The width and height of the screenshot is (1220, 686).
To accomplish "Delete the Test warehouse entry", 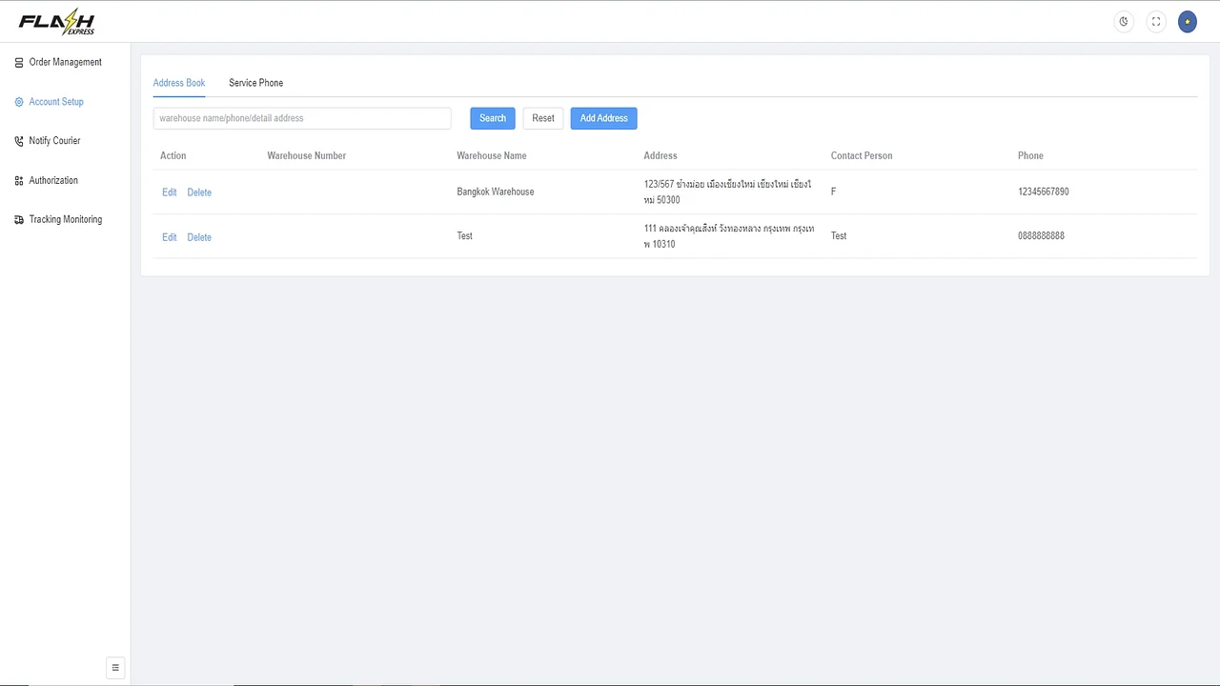I will tap(199, 236).
